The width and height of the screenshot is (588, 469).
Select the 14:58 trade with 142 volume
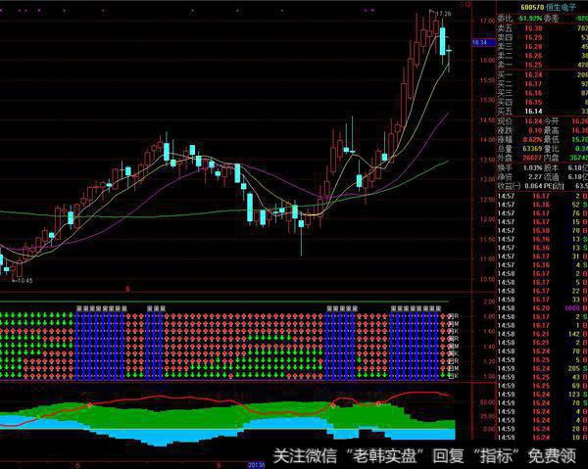542,334
